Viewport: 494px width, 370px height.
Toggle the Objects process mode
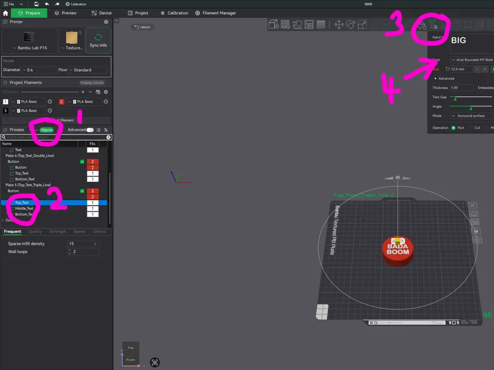coord(46,130)
